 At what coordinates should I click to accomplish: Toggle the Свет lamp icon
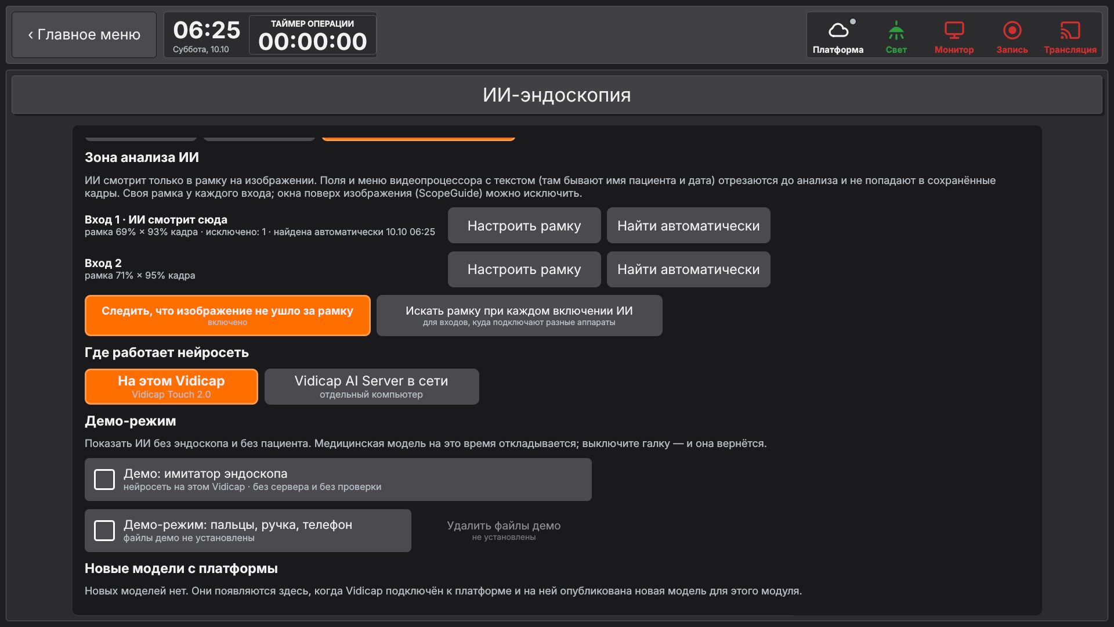point(896,36)
